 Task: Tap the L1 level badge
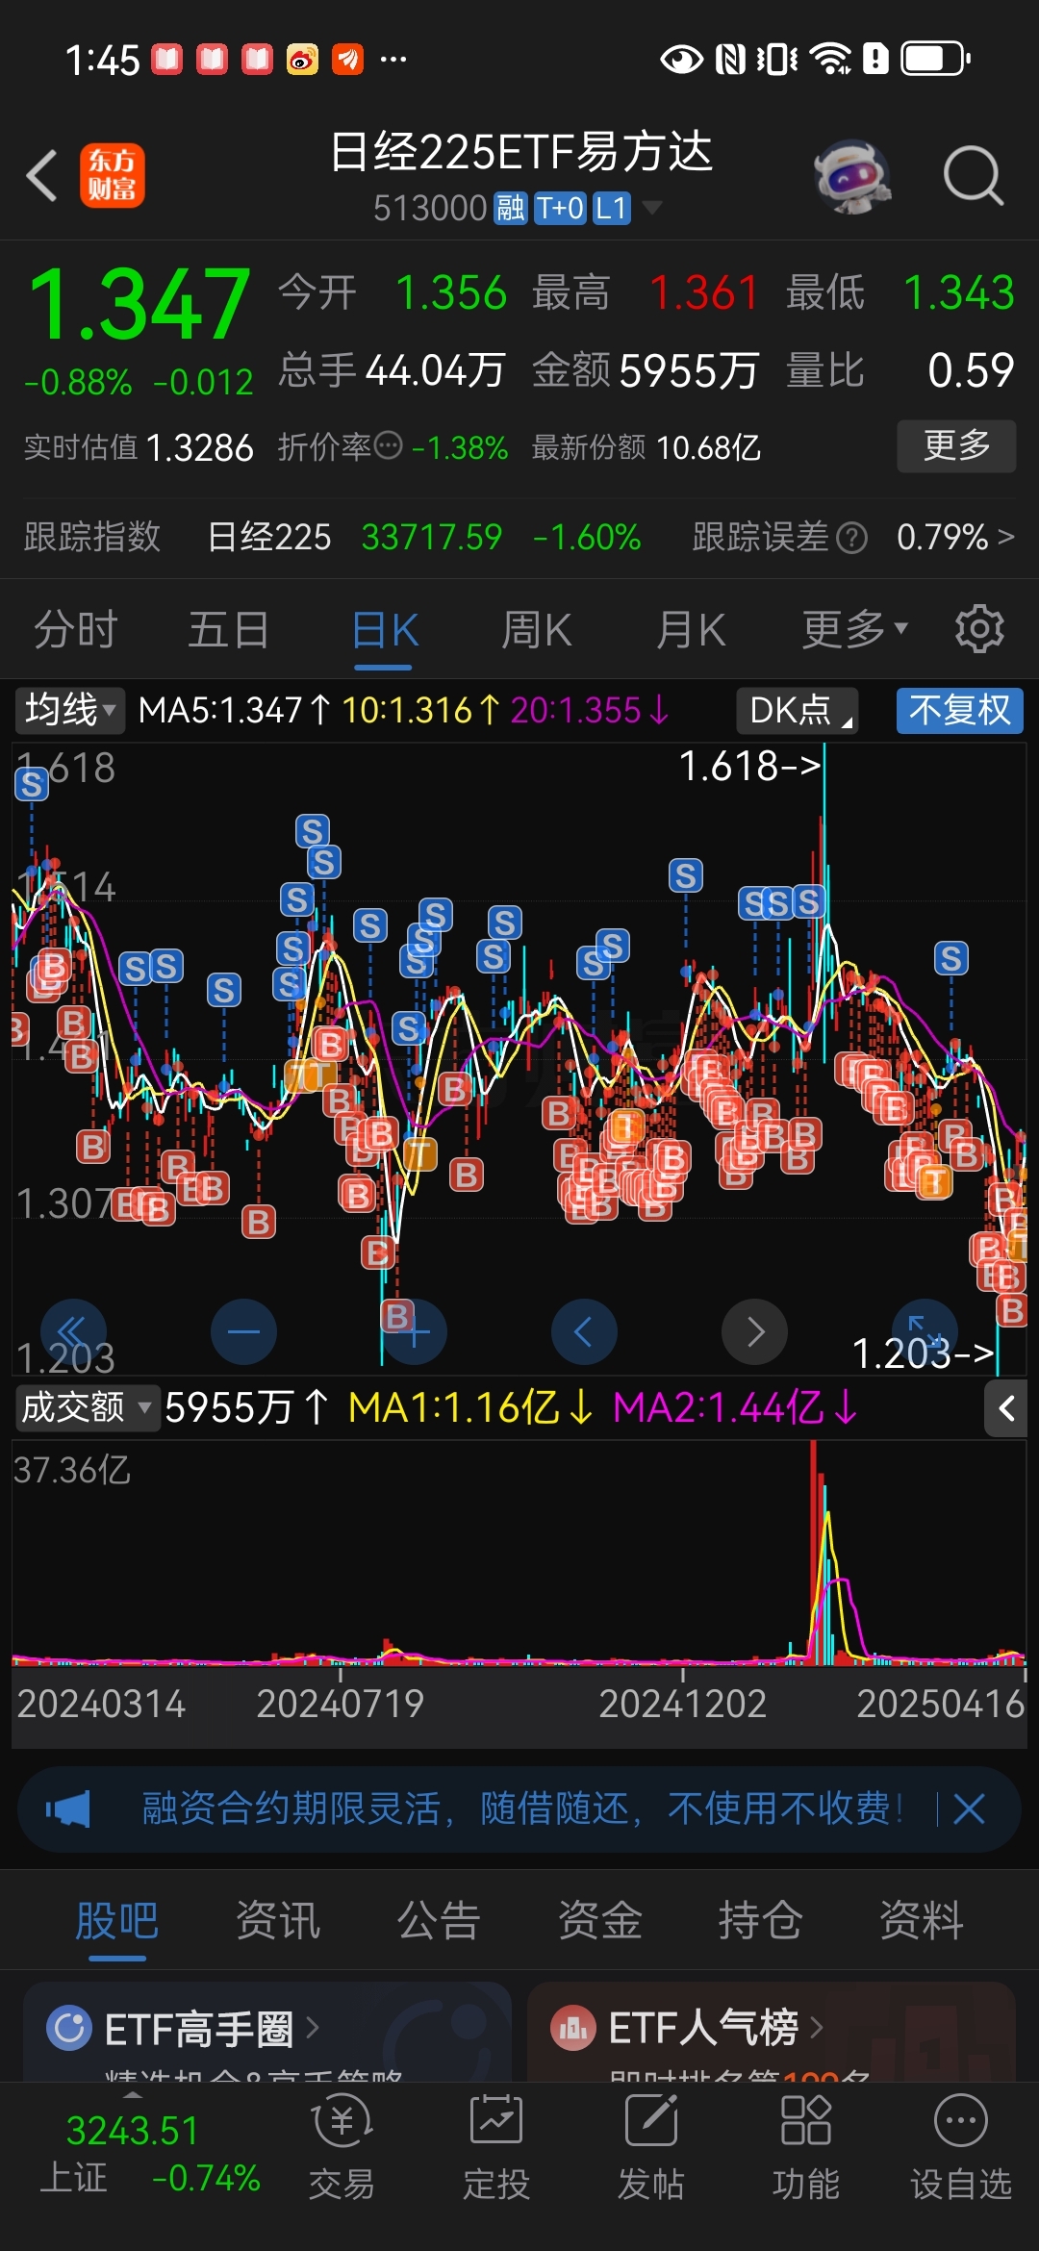click(612, 208)
